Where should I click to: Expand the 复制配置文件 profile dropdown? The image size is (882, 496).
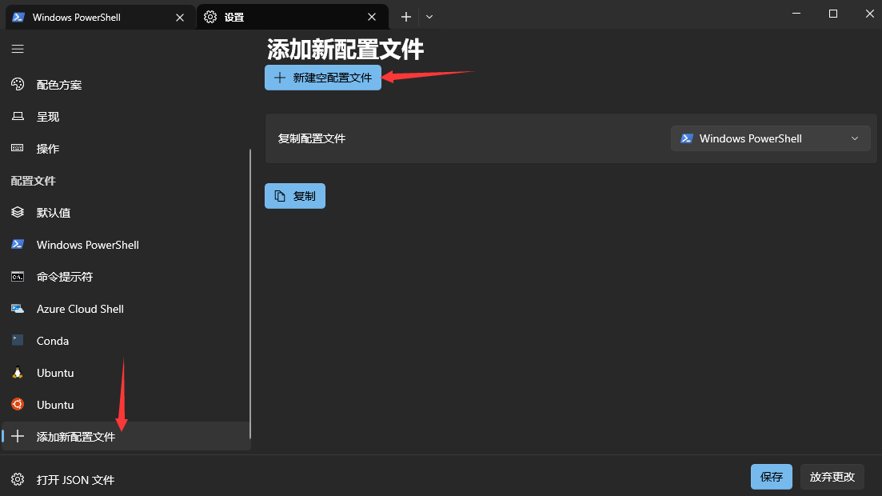tap(770, 138)
